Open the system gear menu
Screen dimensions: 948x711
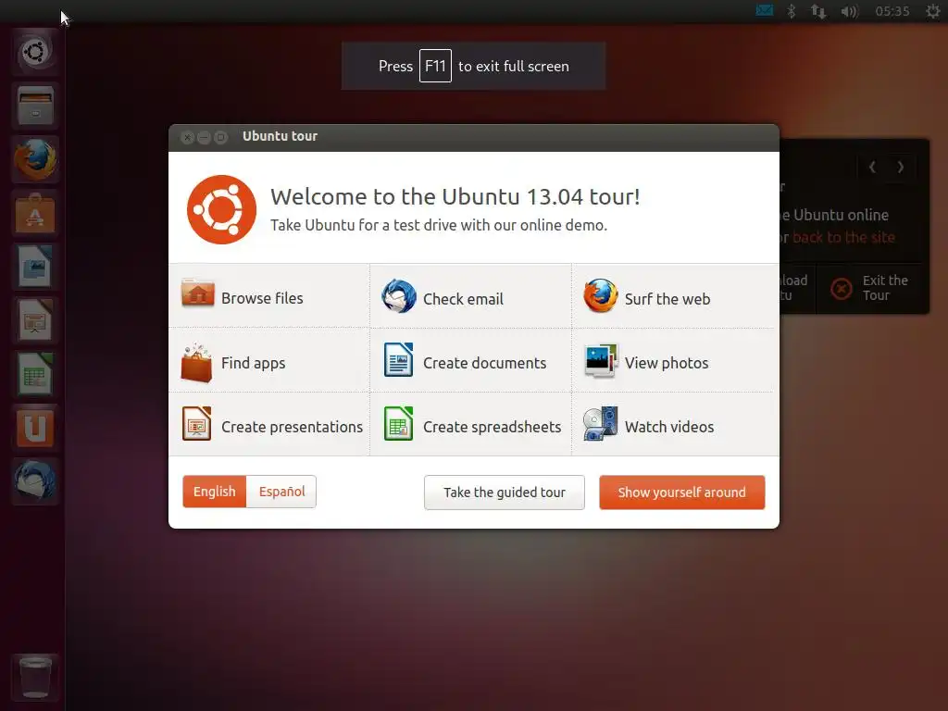933,11
